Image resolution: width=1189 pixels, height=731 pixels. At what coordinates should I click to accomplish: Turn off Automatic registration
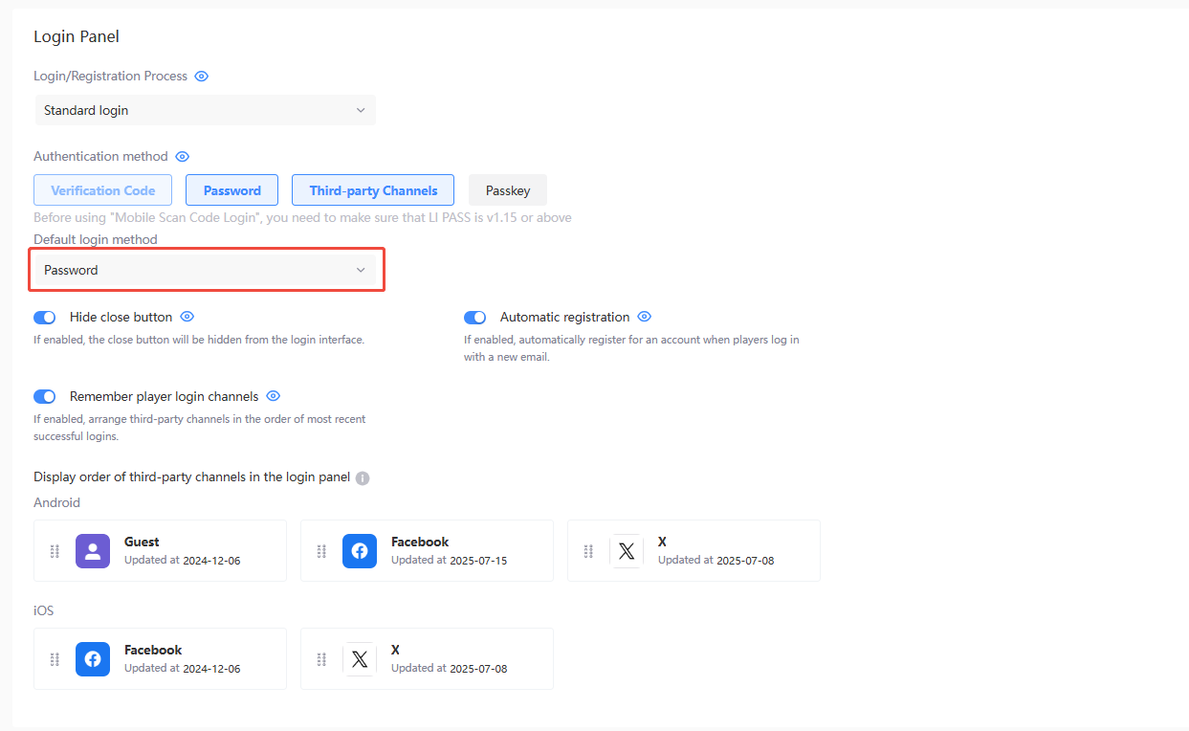[x=474, y=317]
